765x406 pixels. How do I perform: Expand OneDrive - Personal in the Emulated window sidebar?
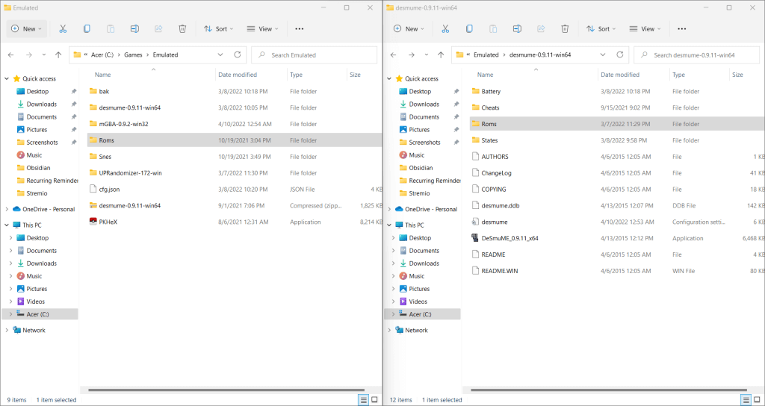[x=6, y=209]
